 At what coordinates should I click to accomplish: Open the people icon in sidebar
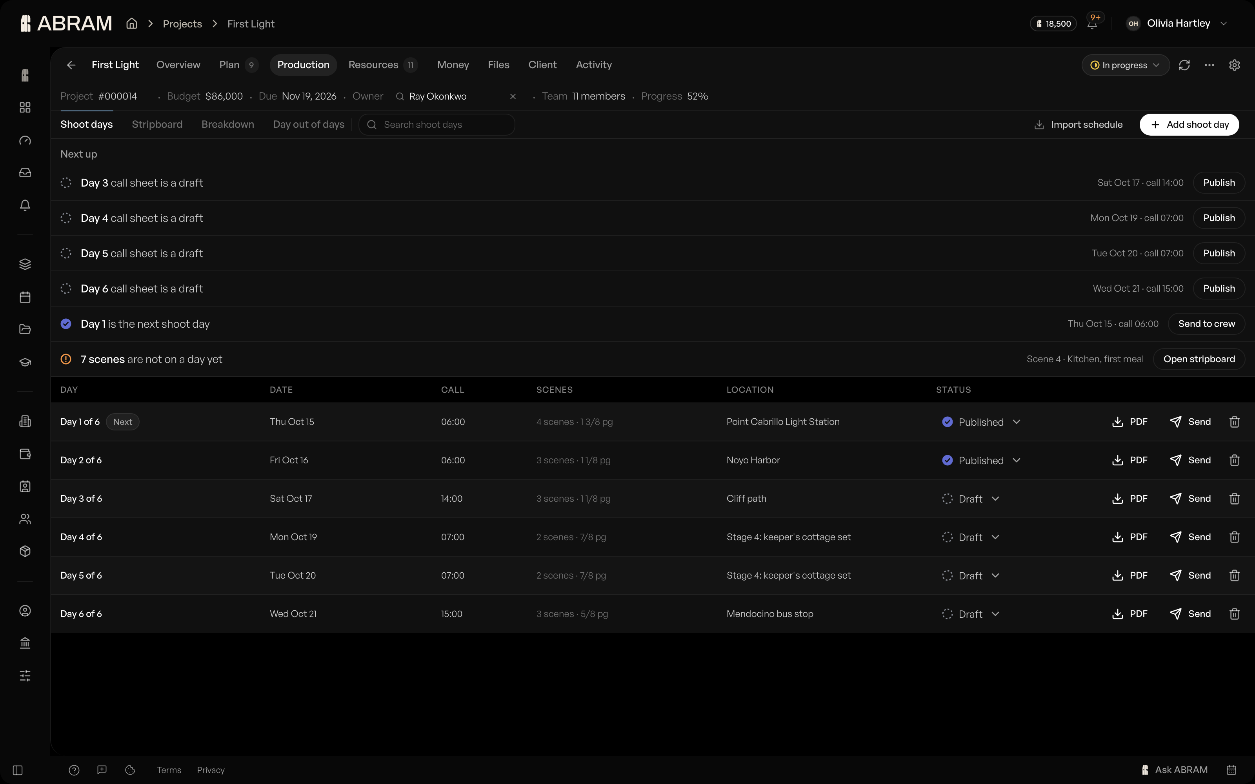(x=25, y=519)
